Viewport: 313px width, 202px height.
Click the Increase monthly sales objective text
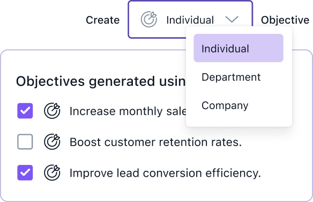pyautogui.click(x=128, y=111)
